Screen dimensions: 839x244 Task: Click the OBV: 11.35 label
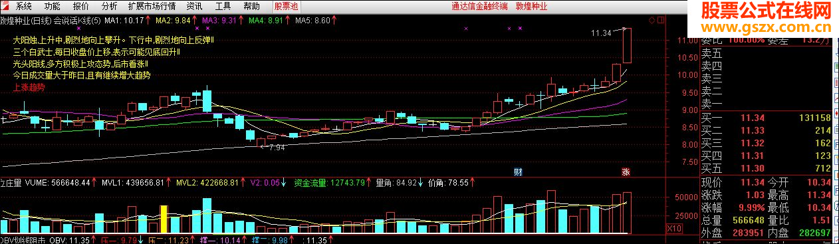pyautogui.click(x=69, y=239)
